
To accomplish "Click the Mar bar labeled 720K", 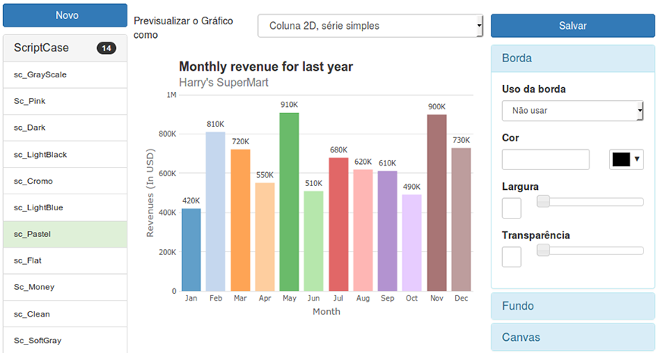I will 240,220.
